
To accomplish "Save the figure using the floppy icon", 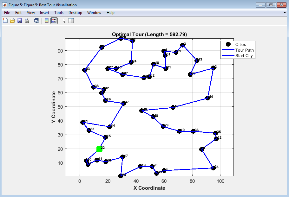I will click(20, 21).
